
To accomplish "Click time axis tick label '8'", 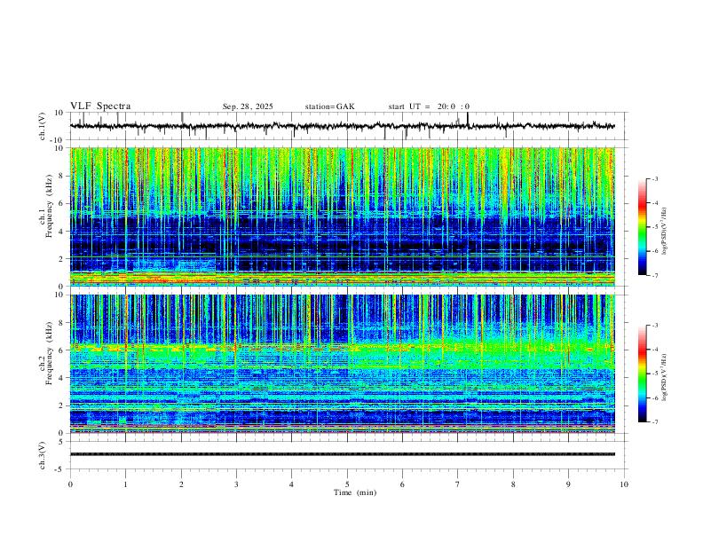I will (513, 484).
